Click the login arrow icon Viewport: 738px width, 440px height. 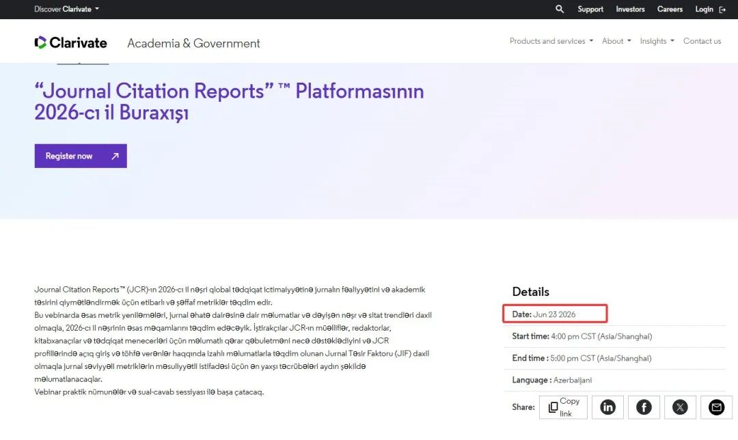coord(722,10)
